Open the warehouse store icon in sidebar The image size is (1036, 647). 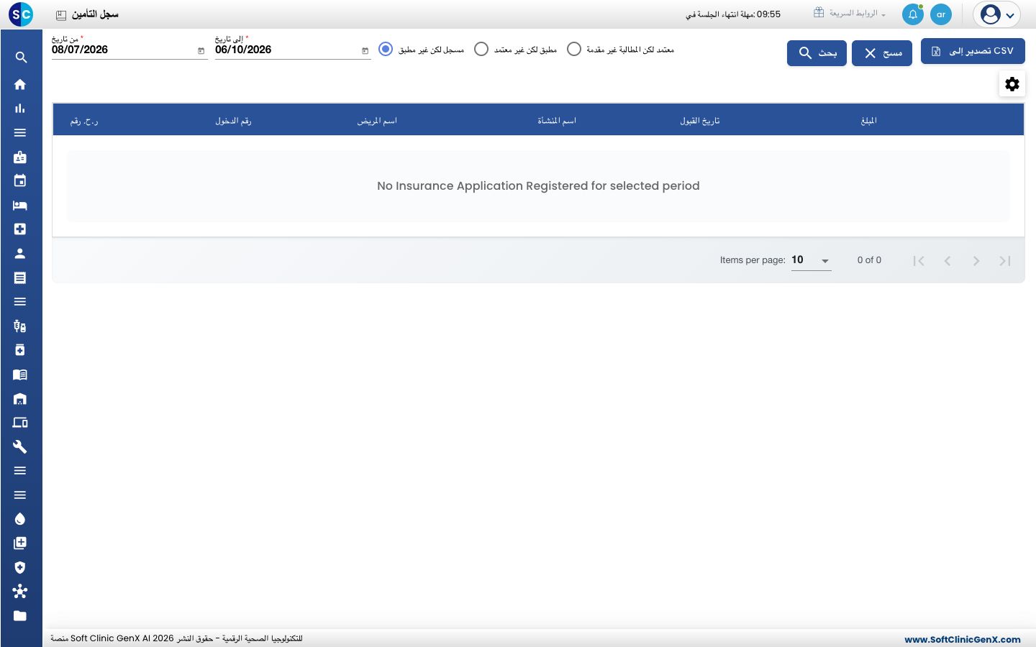[20, 398]
